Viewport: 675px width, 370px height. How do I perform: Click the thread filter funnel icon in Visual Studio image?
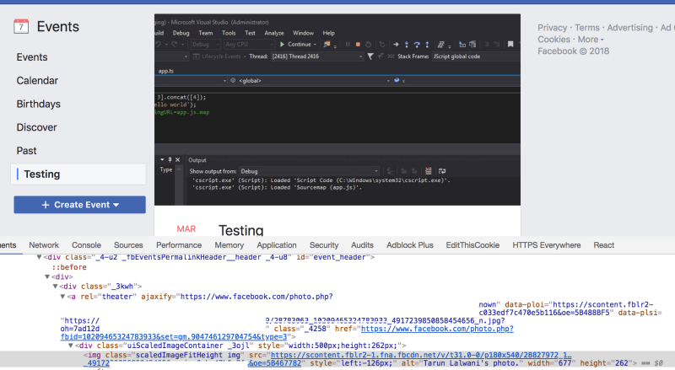[370, 56]
